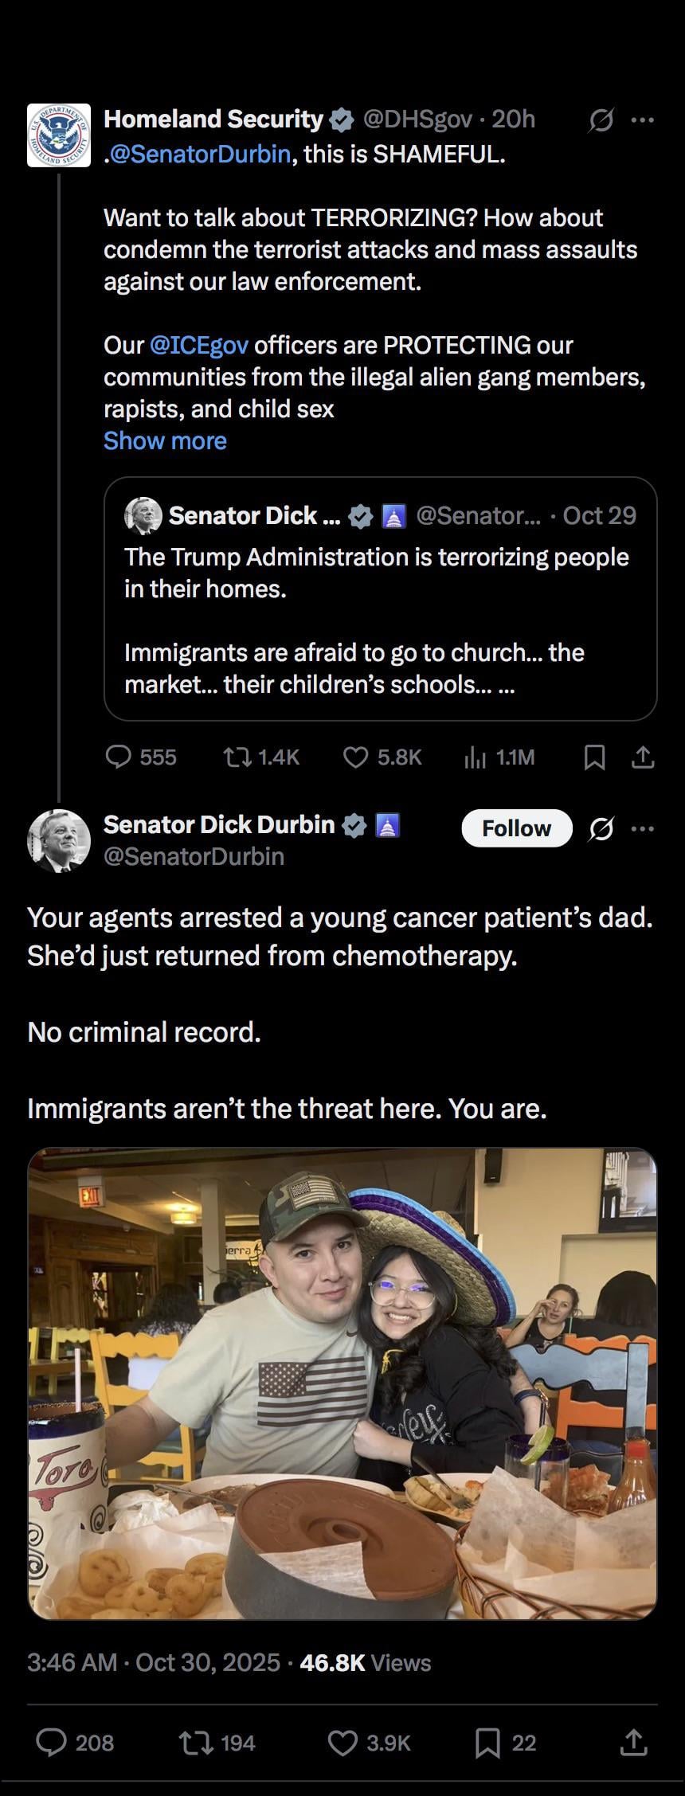Reply to the Homeland Security post
The image size is (685, 1796).
pos(119,757)
